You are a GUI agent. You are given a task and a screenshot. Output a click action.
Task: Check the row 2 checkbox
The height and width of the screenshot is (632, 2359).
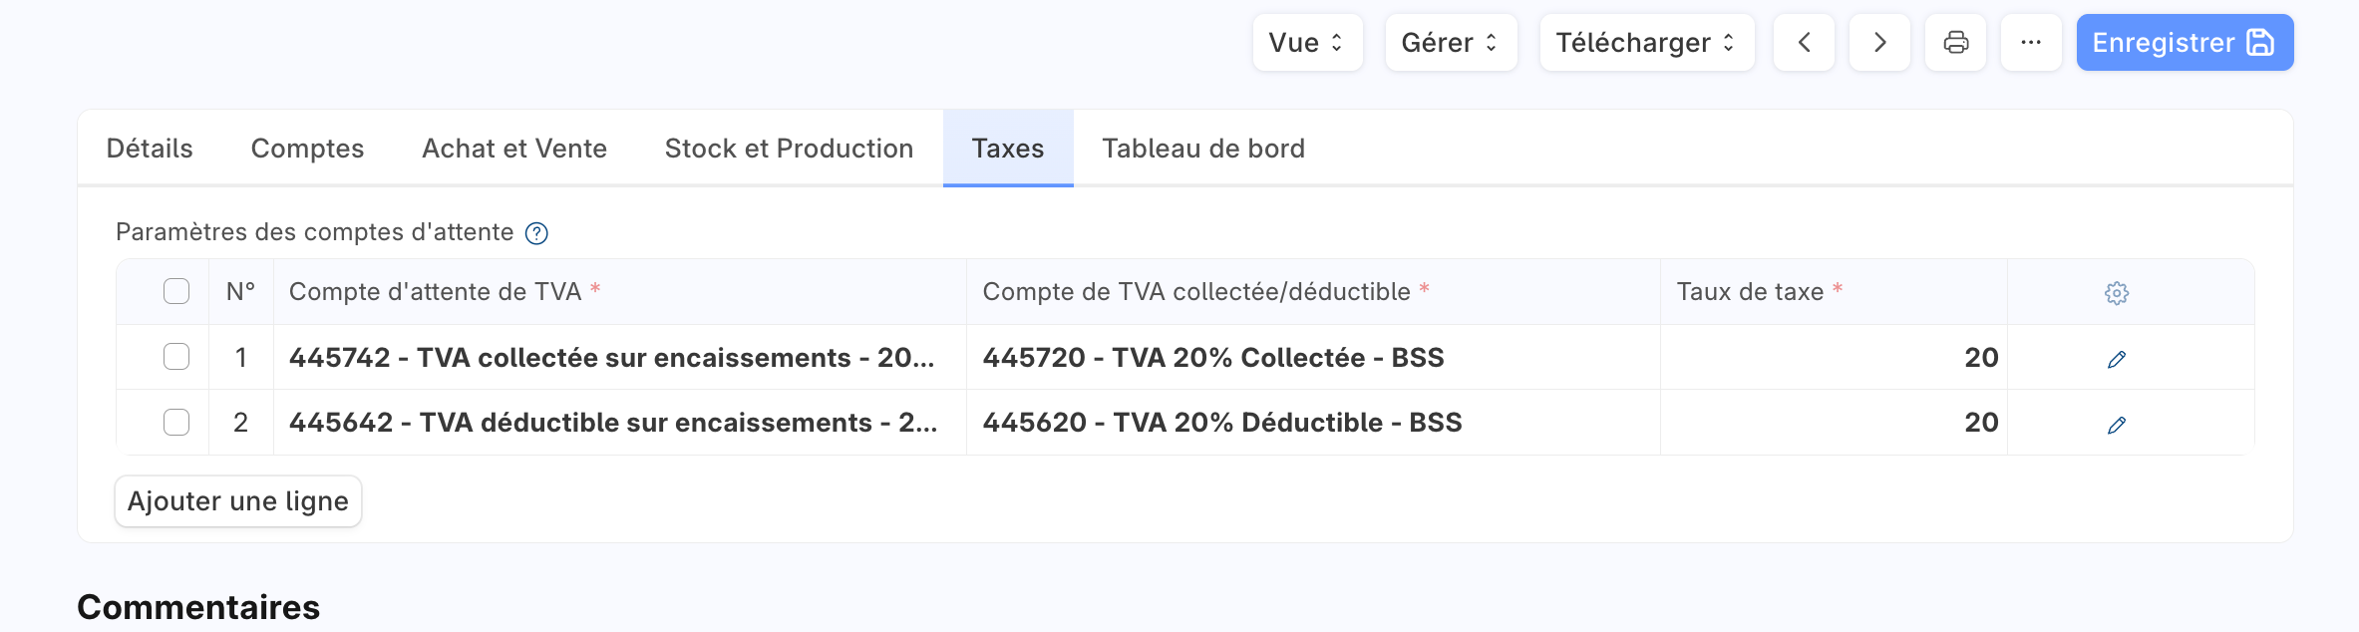[176, 423]
